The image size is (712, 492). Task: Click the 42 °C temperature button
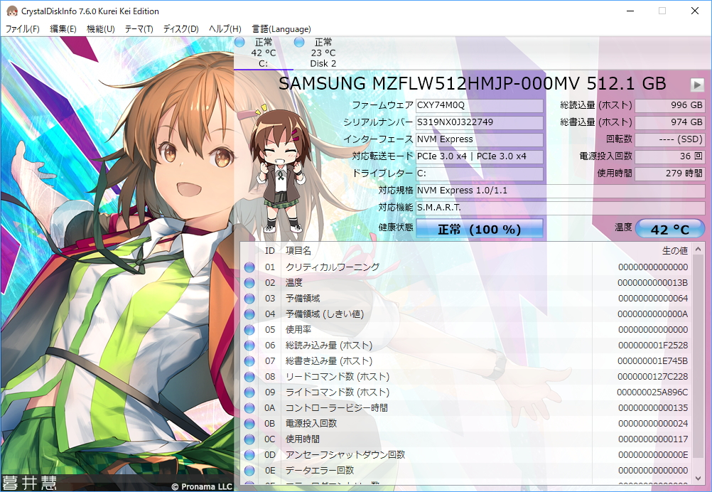coord(671,229)
